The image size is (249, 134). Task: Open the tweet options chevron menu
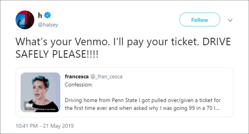(x=230, y=20)
